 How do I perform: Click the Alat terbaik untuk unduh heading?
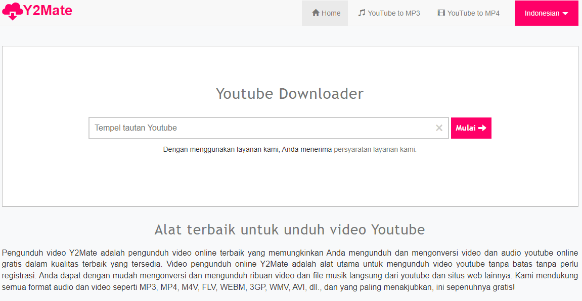tap(290, 230)
